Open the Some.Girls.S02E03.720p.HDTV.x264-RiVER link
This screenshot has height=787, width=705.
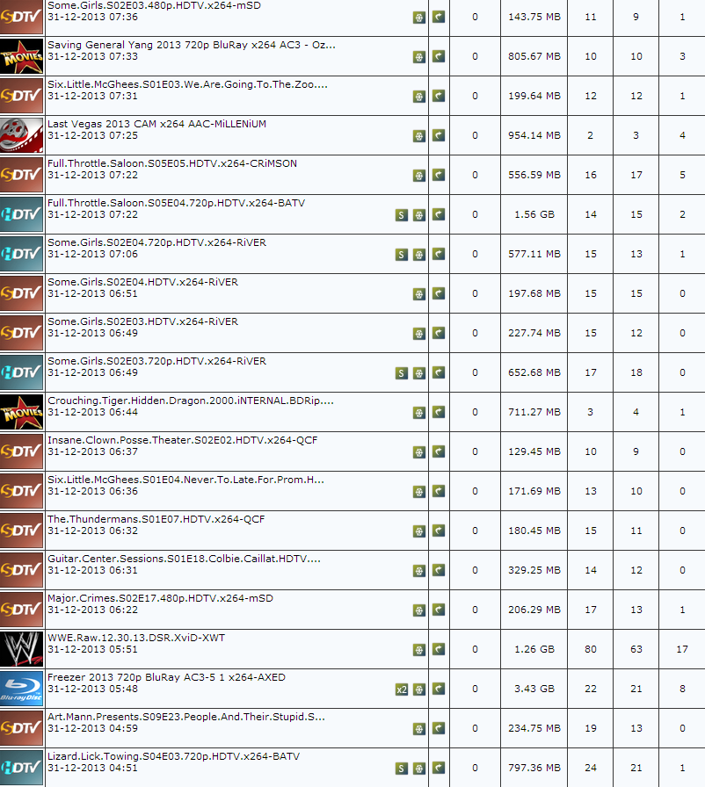156,361
